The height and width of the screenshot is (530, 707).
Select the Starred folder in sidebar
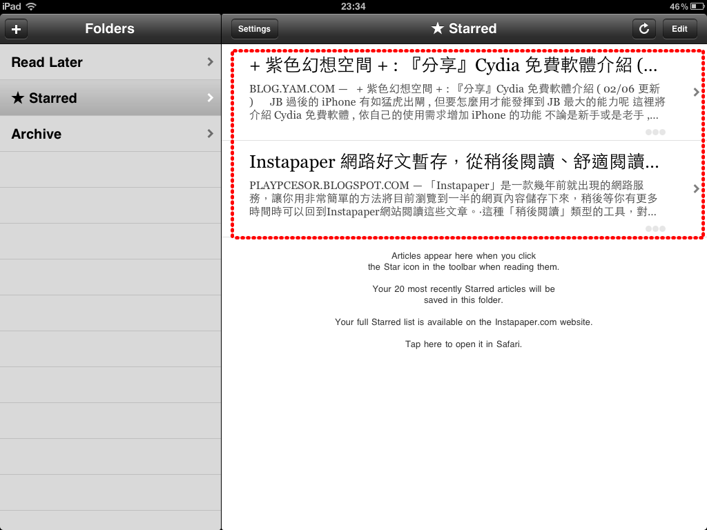pyautogui.click(x=110, y=98)
